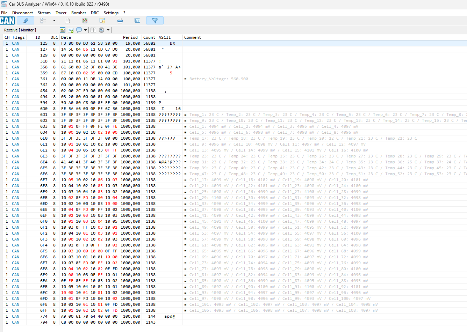Screen dimensions: 467x332
Task: Toggle the funnel filter button
Action: click(155, 21)
